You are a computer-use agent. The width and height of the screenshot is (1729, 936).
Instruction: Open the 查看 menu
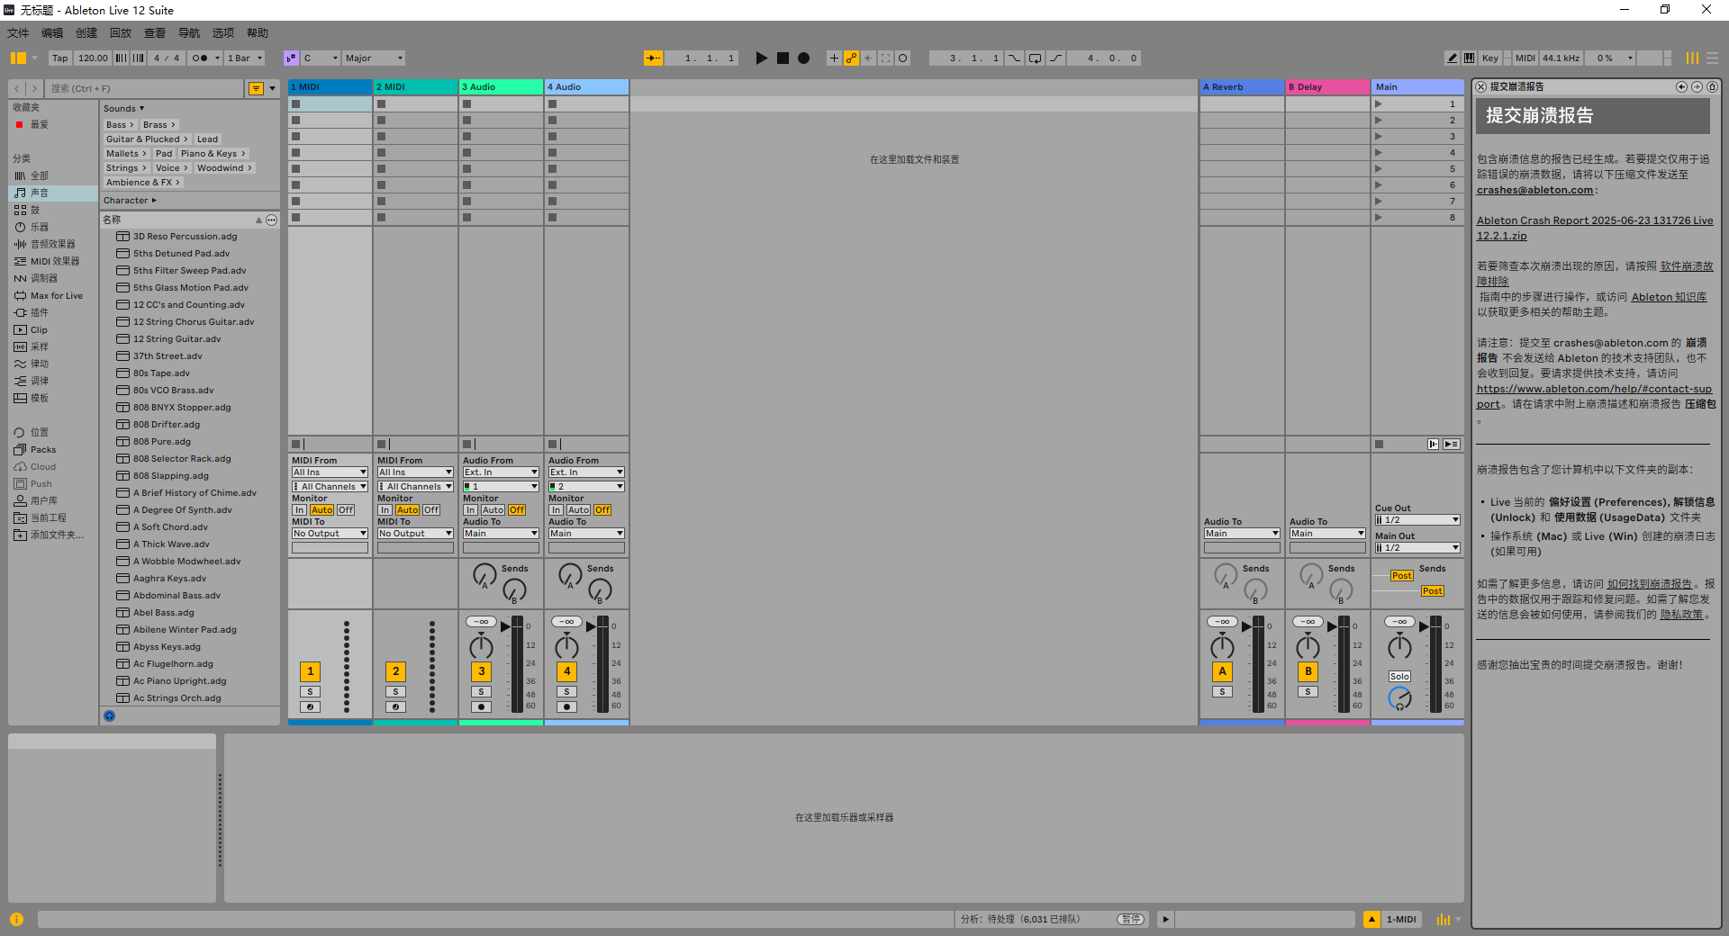(x=155, y=33)
